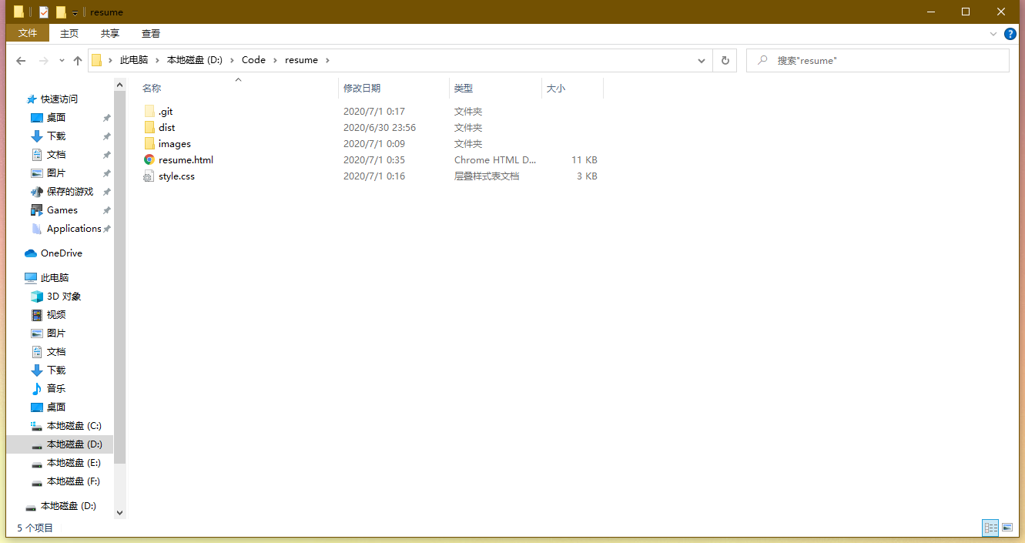Switch to large icons view layout
This screenshot has height=543, width=1025.
click(1007, 528)
